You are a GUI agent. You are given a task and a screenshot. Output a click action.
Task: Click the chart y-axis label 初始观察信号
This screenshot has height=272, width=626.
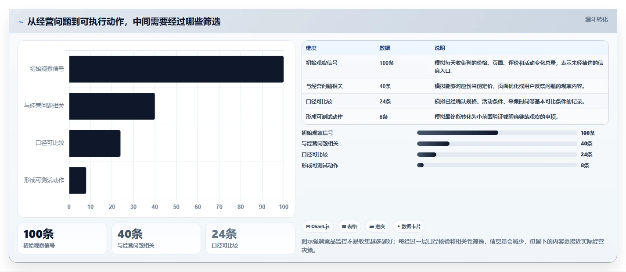pos(47,69)
